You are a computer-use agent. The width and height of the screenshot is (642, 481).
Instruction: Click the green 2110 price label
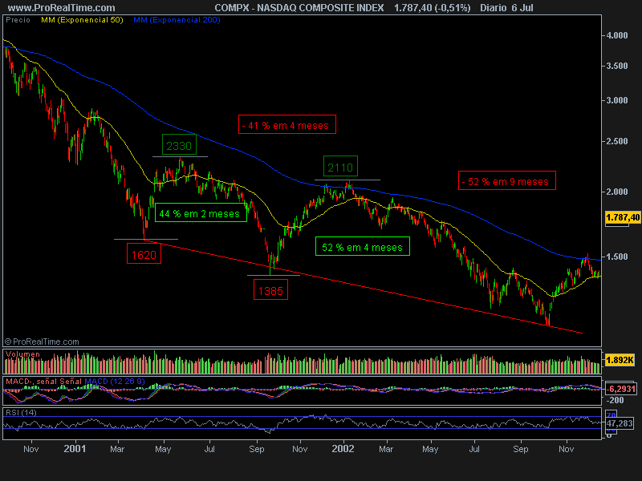coord(340,167)
